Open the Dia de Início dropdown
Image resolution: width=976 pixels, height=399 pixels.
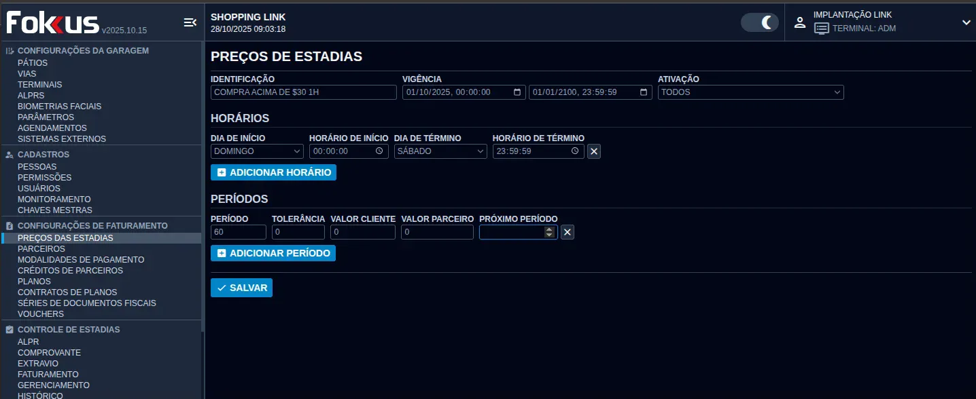[x=257, y=151]
